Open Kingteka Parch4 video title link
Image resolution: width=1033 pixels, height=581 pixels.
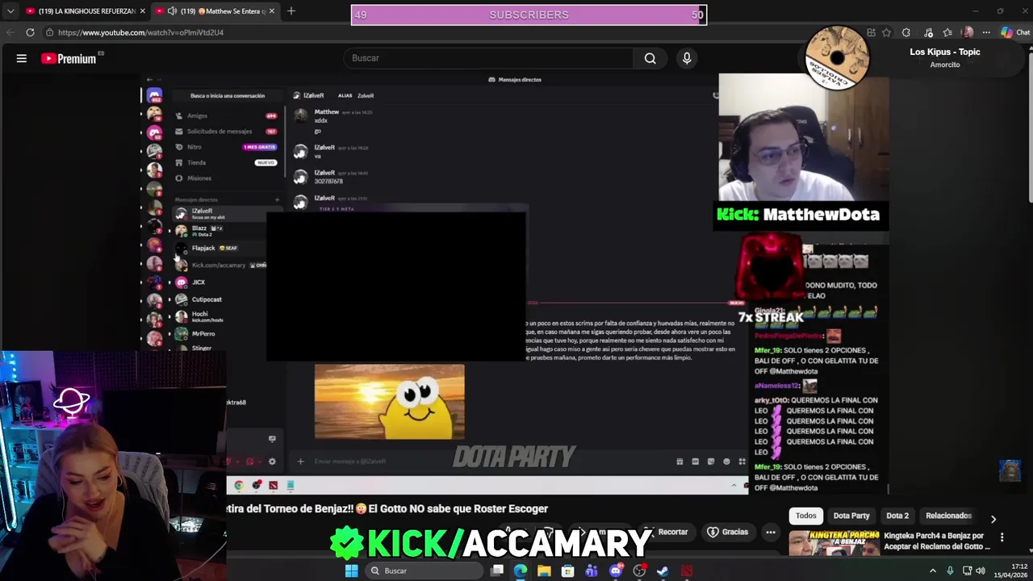click(x=937, y=541)
